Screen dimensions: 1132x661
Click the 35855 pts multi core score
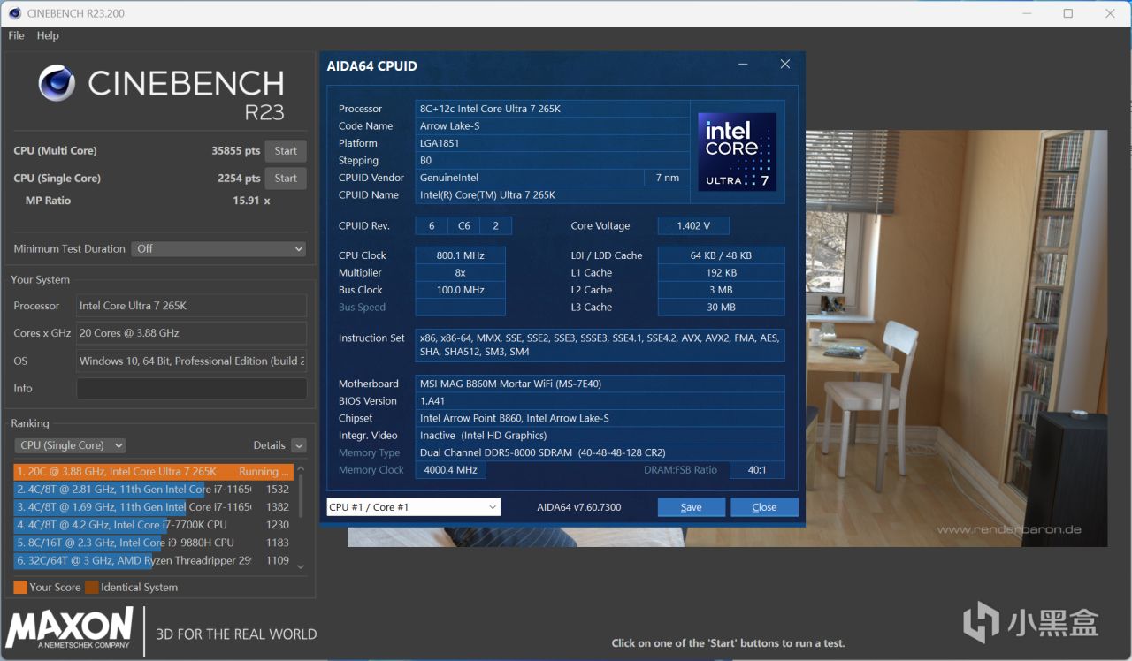coord(236,151)
